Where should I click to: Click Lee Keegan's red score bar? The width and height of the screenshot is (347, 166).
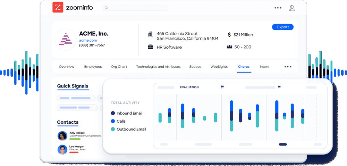click(x=74, y=152)
